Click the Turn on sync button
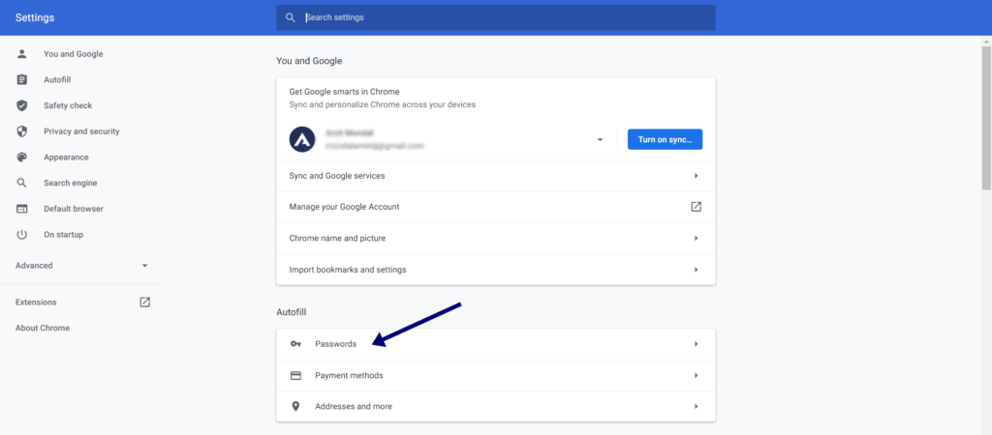Image resolution: width=992 pixels, height=435 pixels. point(665,139)
